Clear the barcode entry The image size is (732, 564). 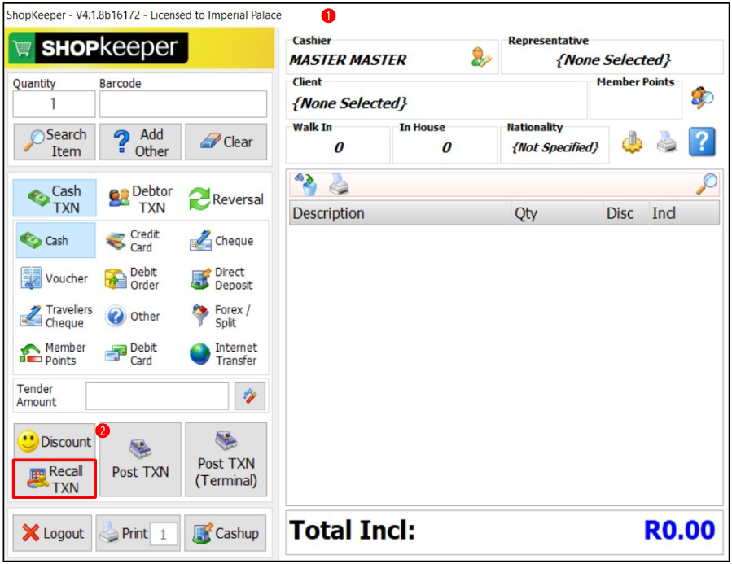(x=226, y=142)
